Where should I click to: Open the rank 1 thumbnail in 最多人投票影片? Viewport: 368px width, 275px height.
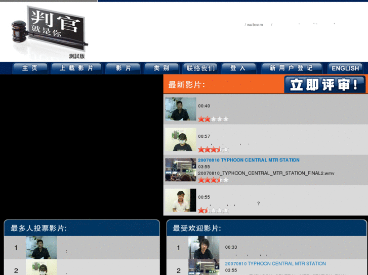coord(42,247)
